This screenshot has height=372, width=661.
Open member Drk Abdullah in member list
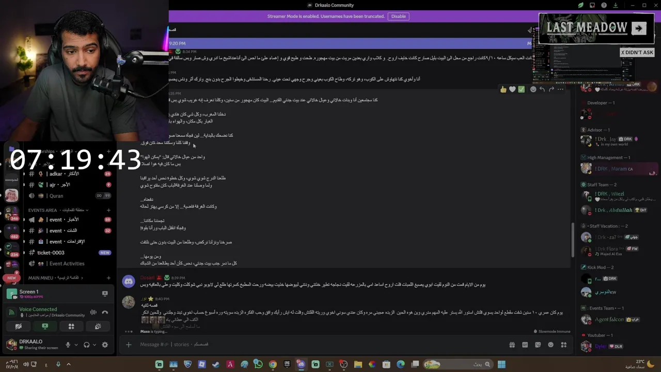[x=617, y=210]
